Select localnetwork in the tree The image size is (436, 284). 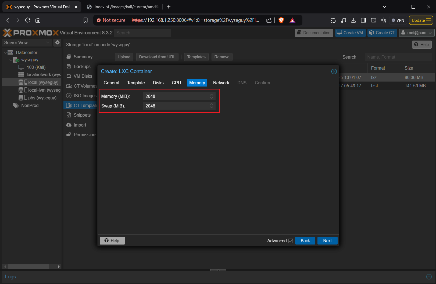coord(40,74)
